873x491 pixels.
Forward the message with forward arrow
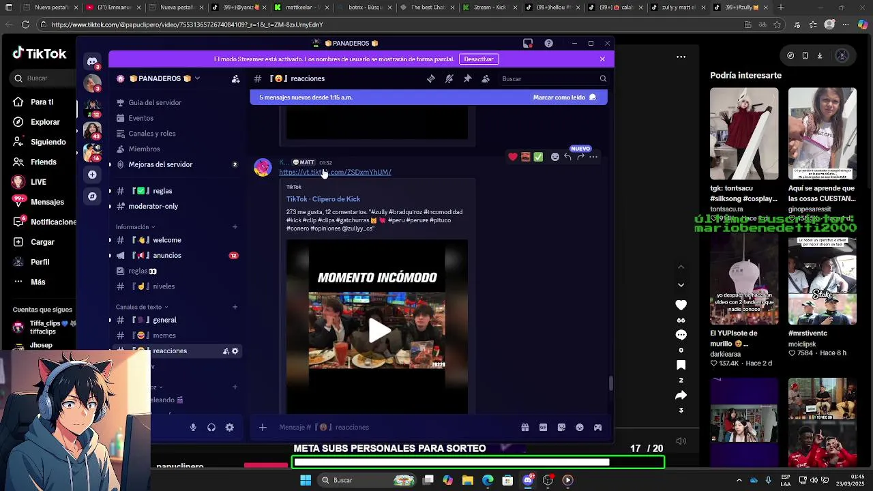[x=580, y=157]
